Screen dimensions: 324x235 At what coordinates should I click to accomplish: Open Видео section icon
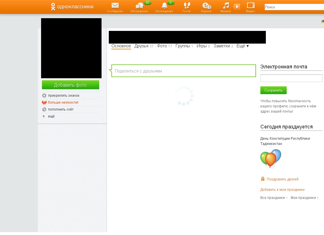[x=251, y=6]
